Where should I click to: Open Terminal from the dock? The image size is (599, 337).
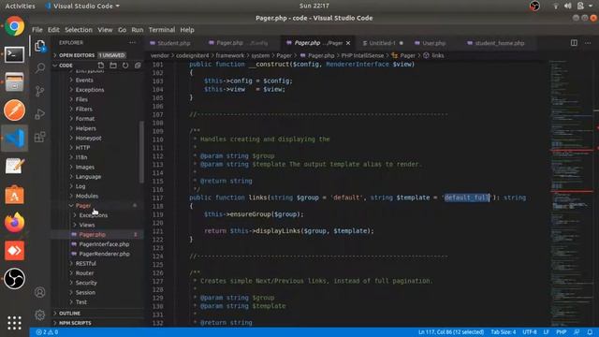coord(15,54)
